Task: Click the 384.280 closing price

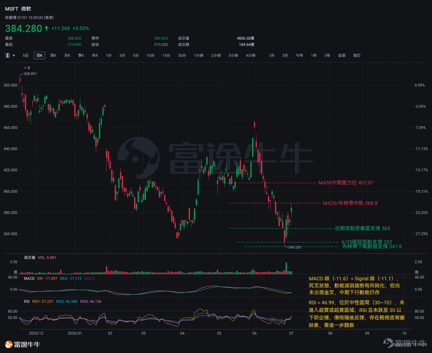Action: click(24, 28)
